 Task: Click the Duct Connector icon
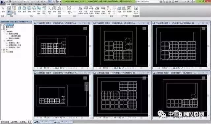[x=86, y=10]
